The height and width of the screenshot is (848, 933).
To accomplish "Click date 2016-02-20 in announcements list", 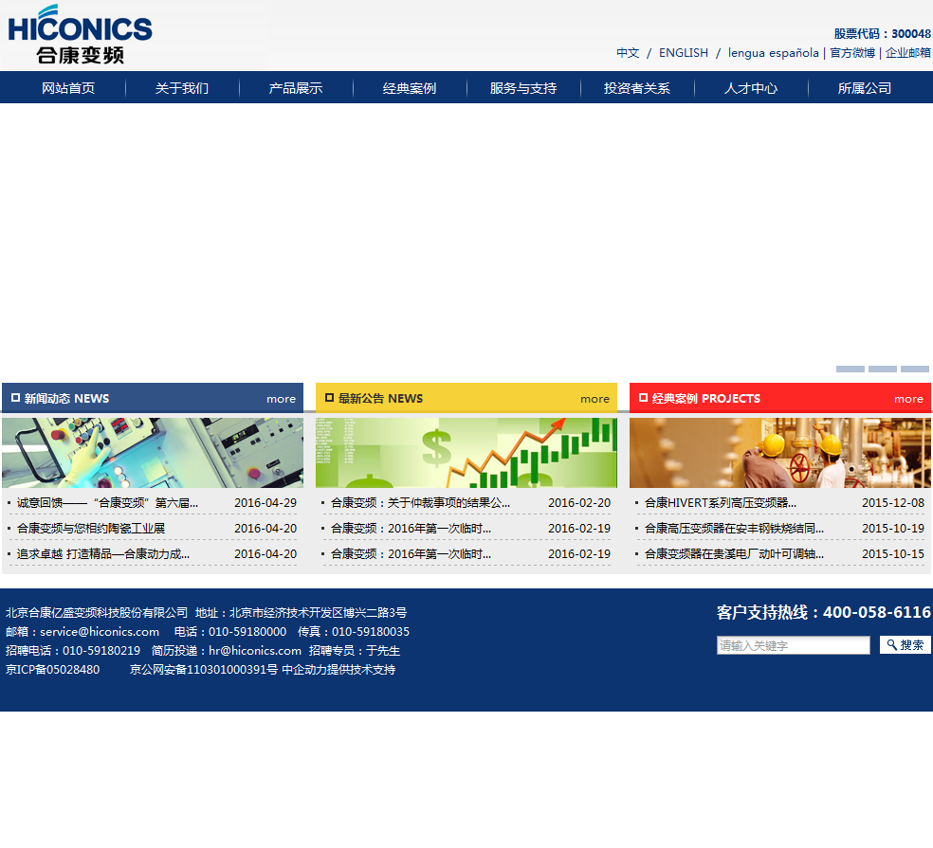I will (x=579, y=503).
